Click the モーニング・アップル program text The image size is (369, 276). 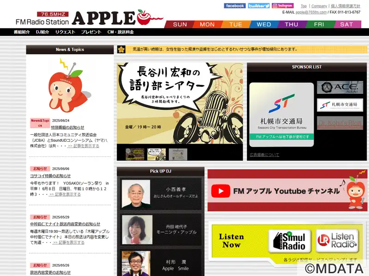point(177,232)
